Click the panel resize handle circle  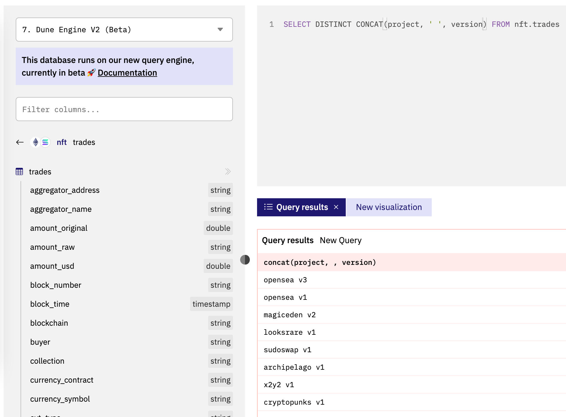245,260
